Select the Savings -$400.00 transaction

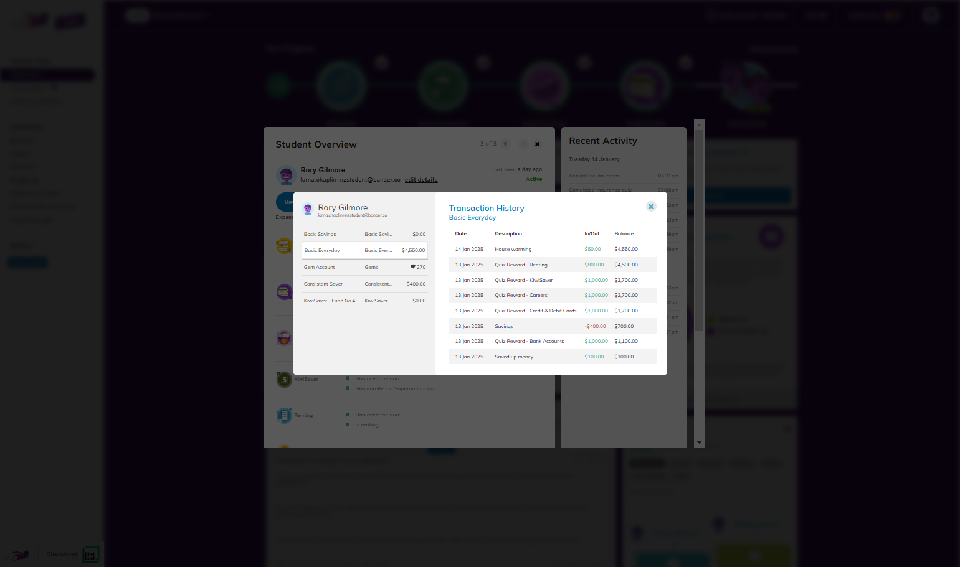(x=552, y=326)
